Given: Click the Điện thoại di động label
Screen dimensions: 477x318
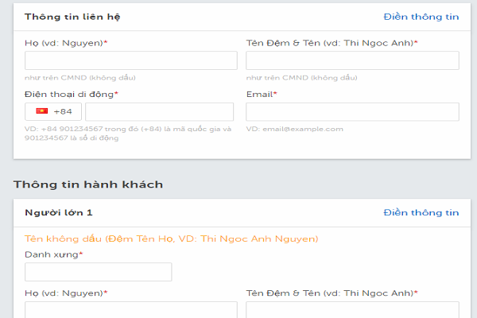Looking at the screenshot, I should [71, 94].
